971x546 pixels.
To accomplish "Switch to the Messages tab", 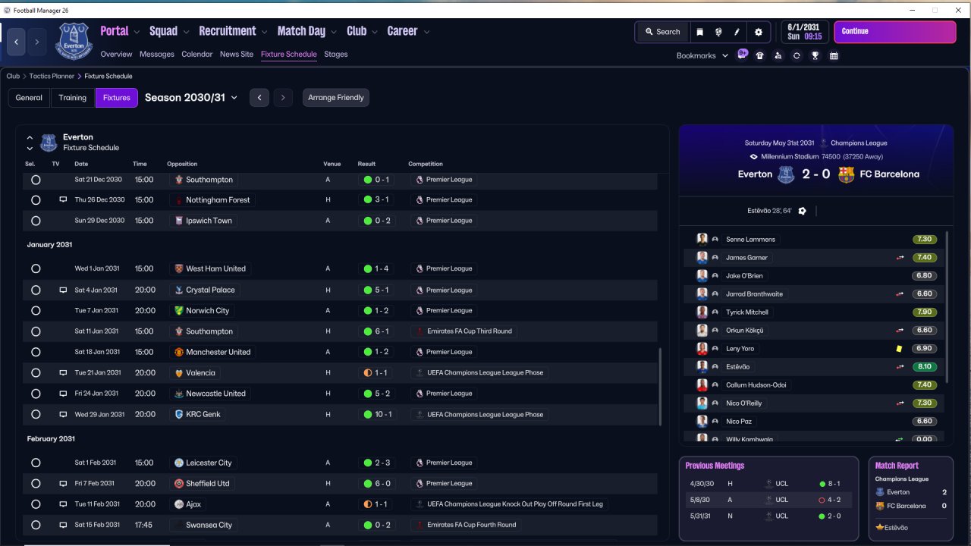I will (x=157, y=55).
